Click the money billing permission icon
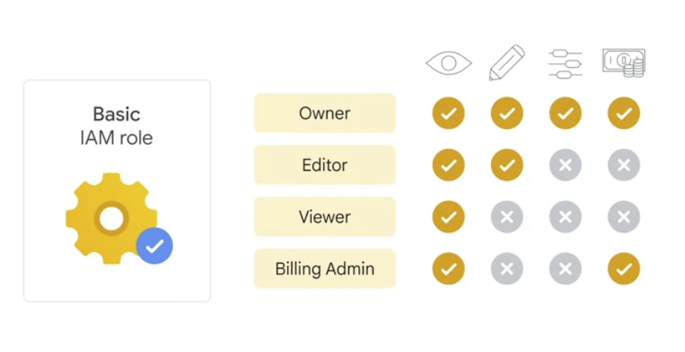Image resolution: width=685 pixels, height=352 pixels. click(623, 63)
